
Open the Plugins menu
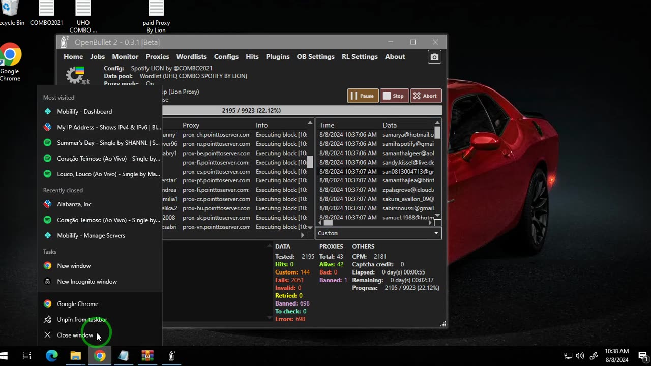click(278, 57)
